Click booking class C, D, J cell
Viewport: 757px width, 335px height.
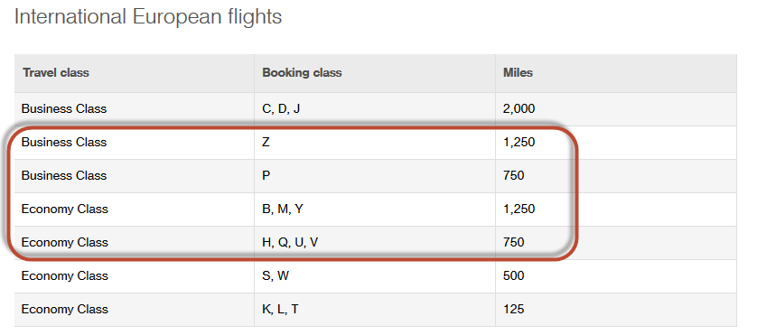click(x=281, y=108)
